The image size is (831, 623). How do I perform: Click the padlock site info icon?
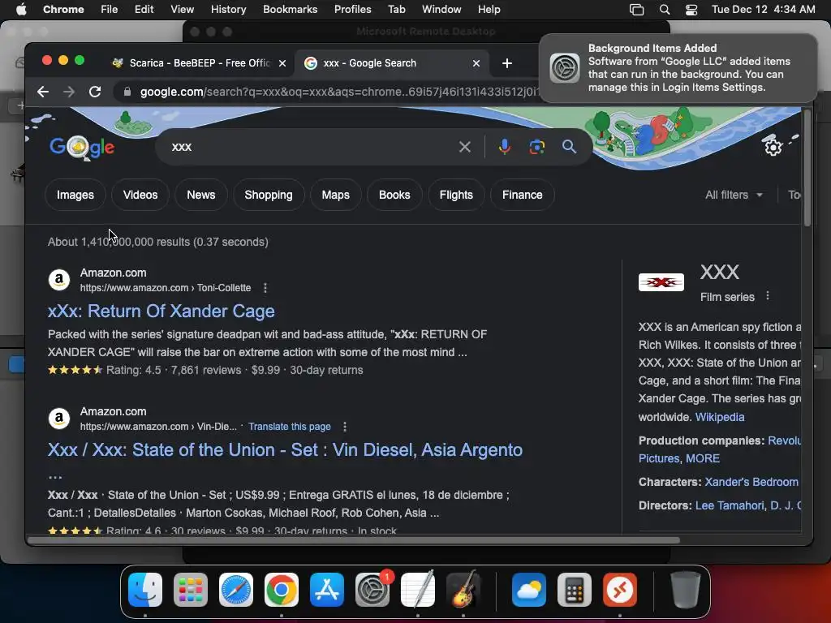pyautogui.click(x=127, y=92)
